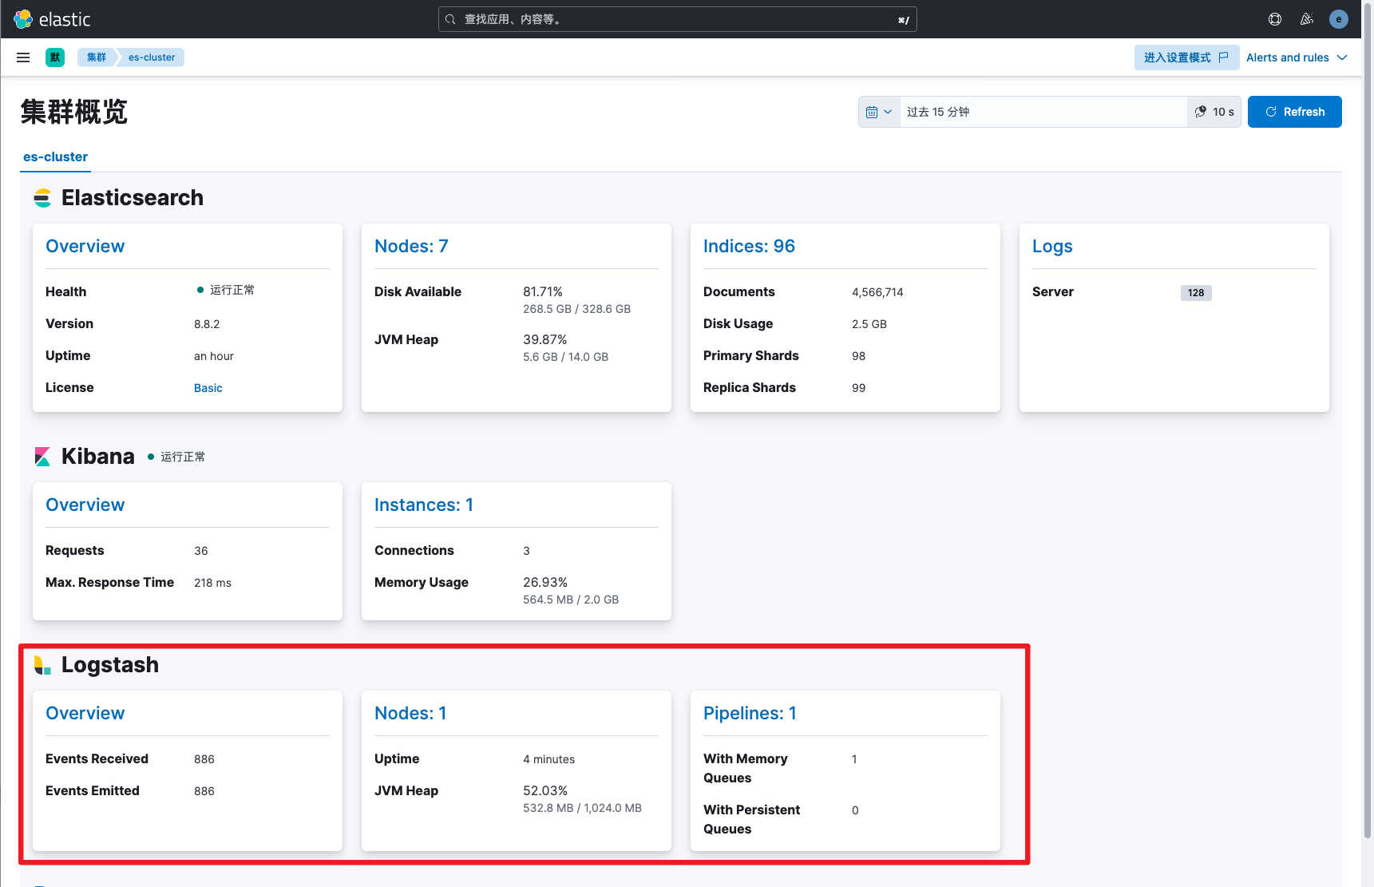Open the Logs card link
Image resolution: width=1374 pixels, height=887 pixels.
[1052, 247]
